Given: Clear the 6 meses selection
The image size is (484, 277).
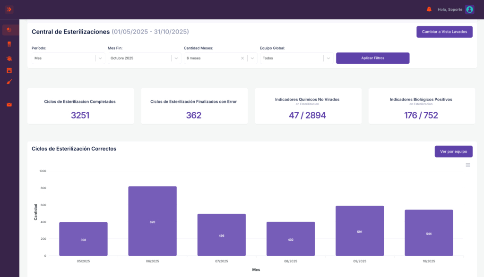Looking at the screenshot, I should (x=242, y=58).
